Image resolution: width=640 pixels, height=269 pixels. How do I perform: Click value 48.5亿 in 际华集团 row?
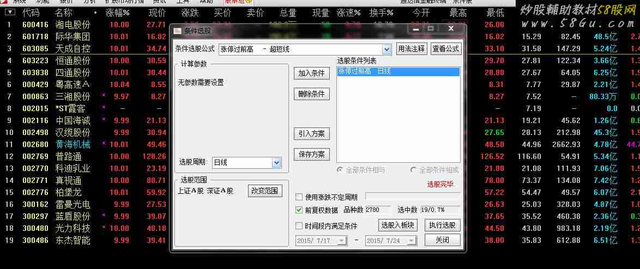[606, 37]
